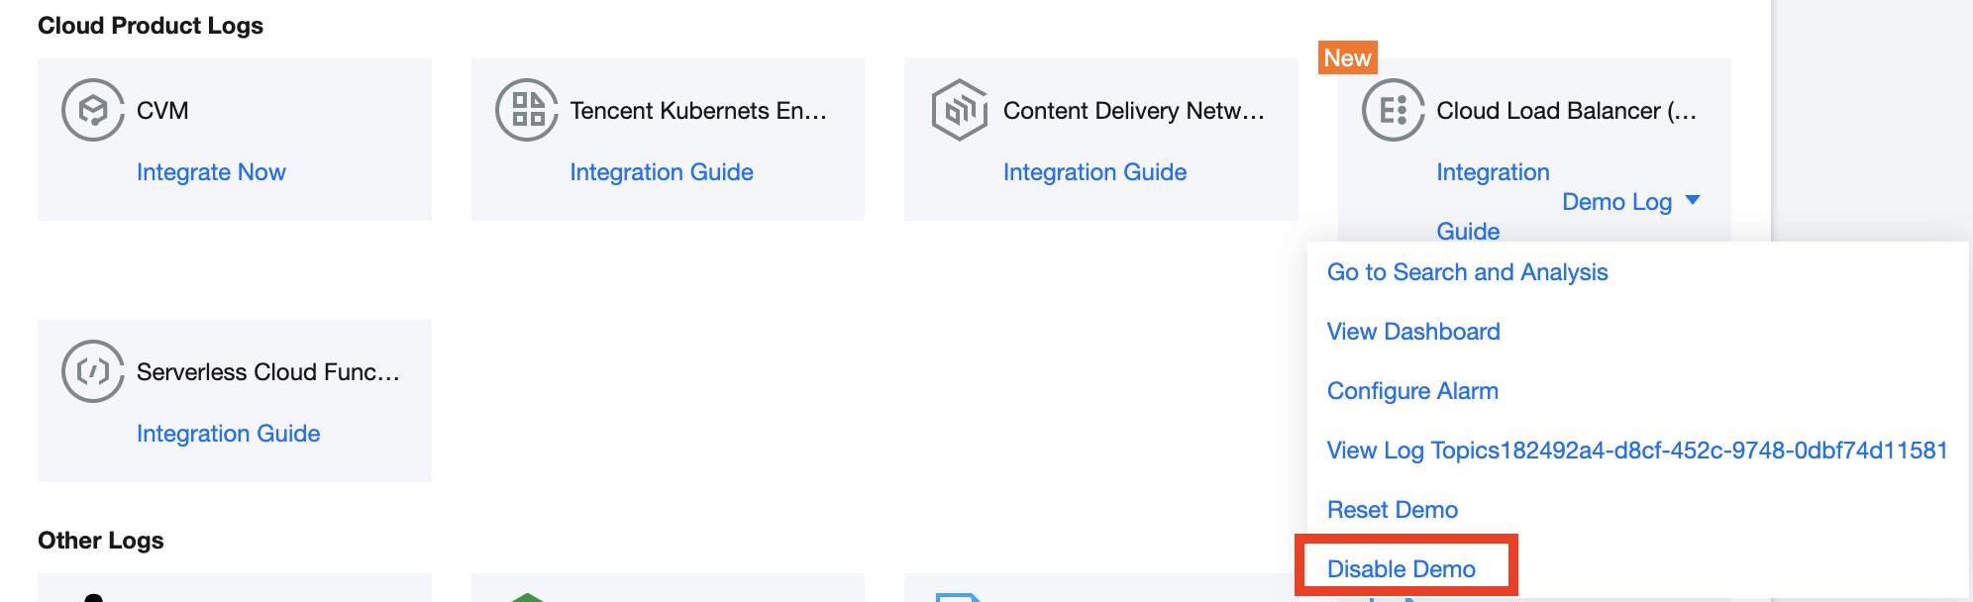This screenshot has width=1973, height=602.
Task: Open Cloud Load Balancer Integration Guide
Action: [x=1493, y=202]
